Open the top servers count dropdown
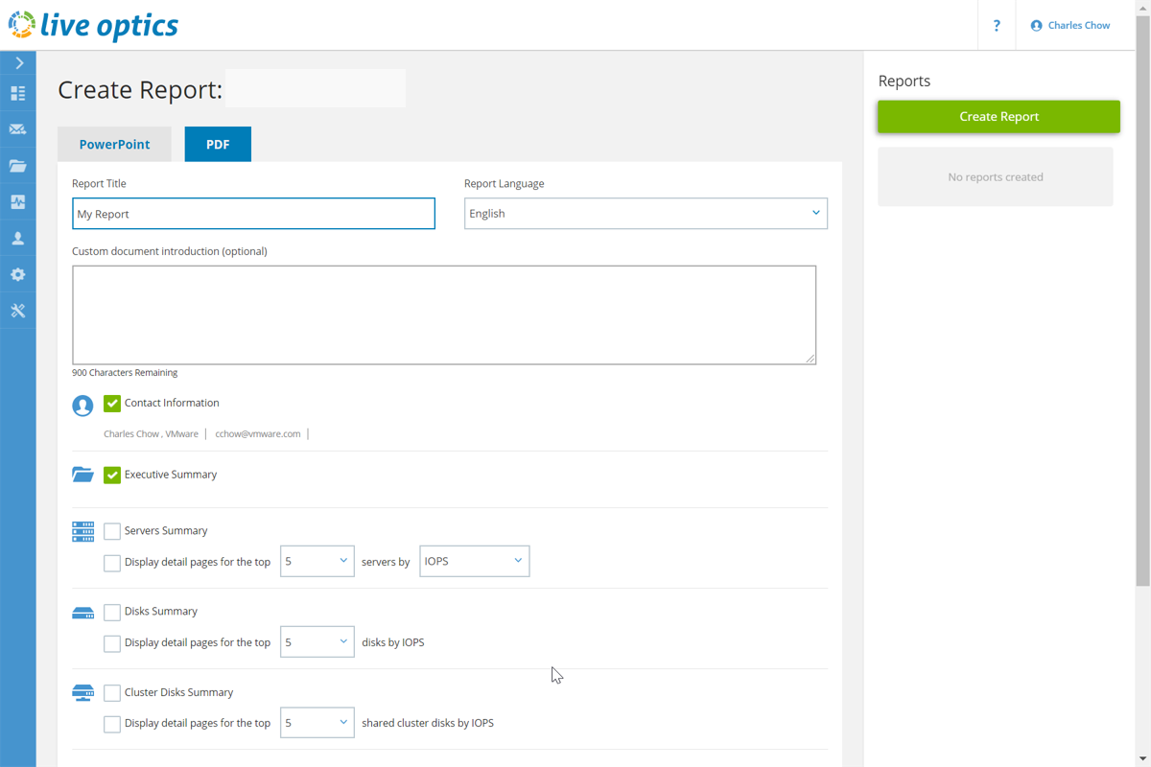1151x767 pixels. (x=317, y=561)
